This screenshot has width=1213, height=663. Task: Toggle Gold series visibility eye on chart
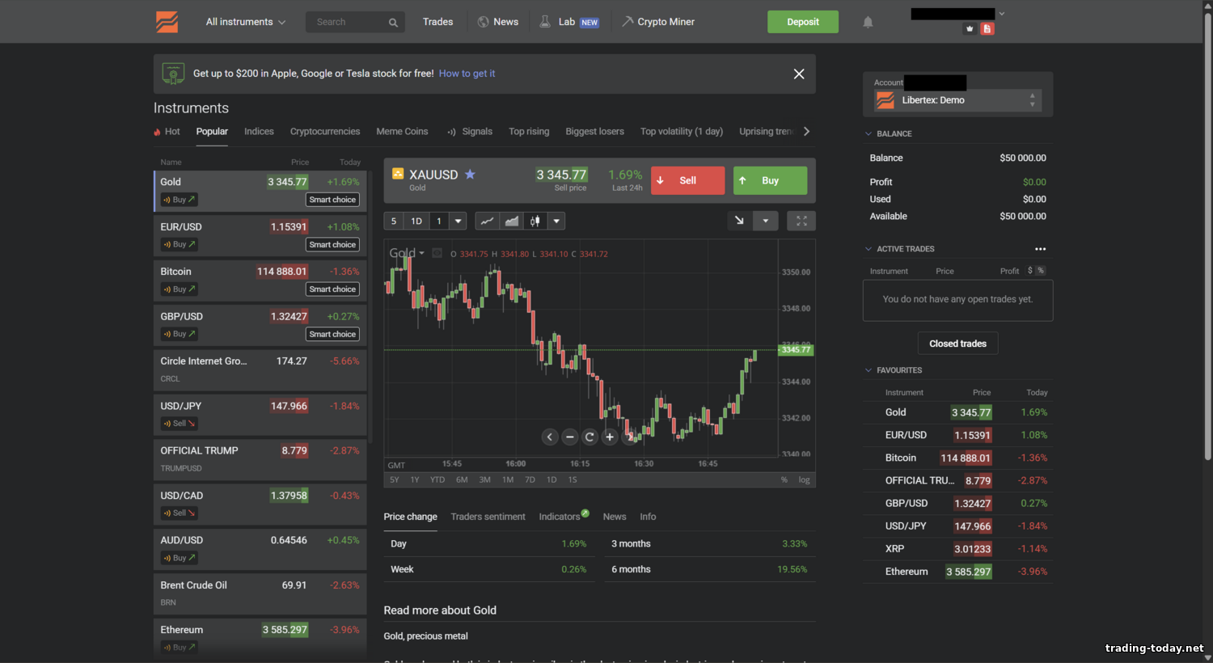tap(437, 253)
